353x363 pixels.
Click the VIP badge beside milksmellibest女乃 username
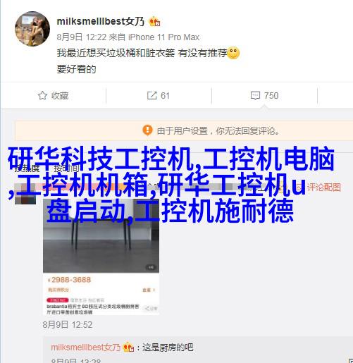[154, 22]
